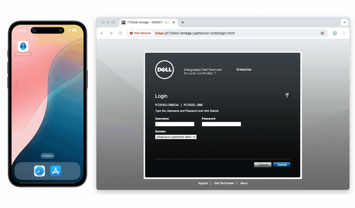Open the App Store from the phone dock
355x208 pixels.
pyautogui.click(x=55, y=171)
